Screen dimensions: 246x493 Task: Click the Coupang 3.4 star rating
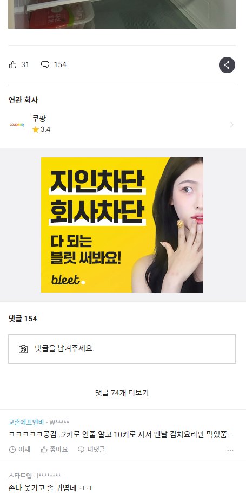tap(41, 129)
